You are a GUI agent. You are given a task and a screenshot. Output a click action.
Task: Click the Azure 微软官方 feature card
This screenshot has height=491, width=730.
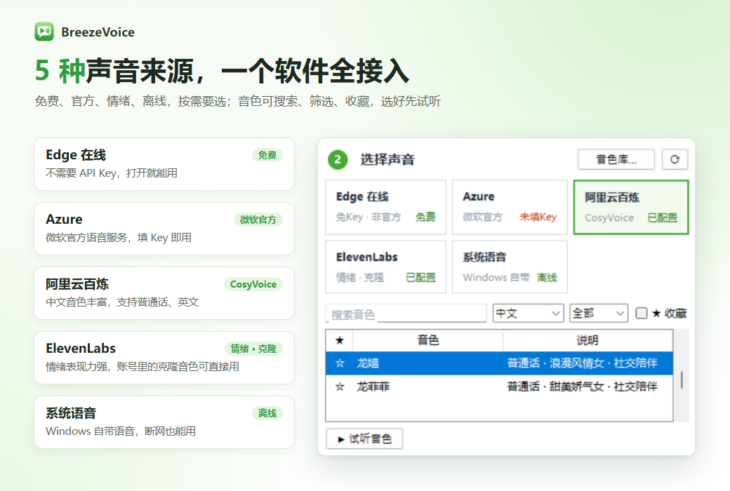point(164,229)
